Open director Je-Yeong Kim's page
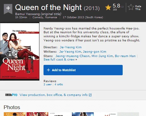Screen dimensions: 146x116 (x=71, y=47)
